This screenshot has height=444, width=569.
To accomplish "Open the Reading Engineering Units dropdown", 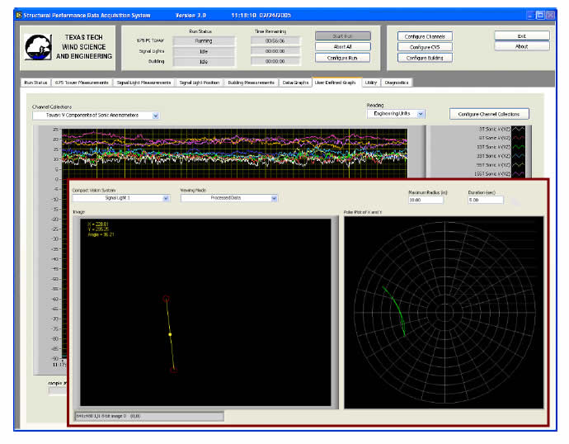I will pos(421,114).
